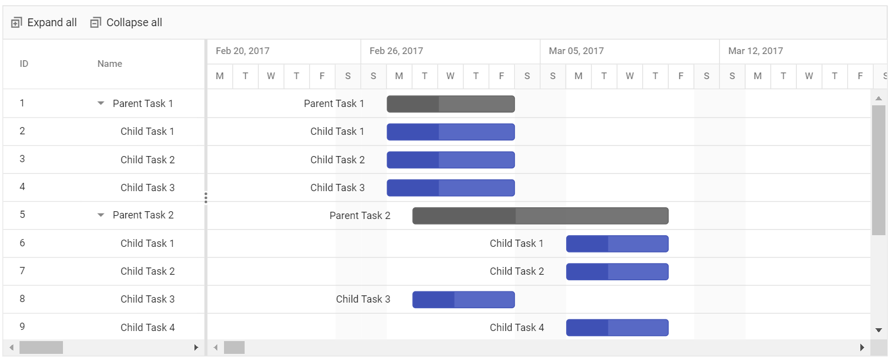The width and height of the screenshot is (891, 360).
Task: Click vertical scrollbar down arrow
Action: (x=879, y=330)
